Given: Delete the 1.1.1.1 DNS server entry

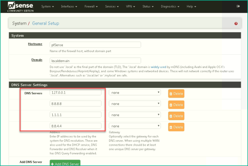Looking at the screenshot, I should 176,116.
